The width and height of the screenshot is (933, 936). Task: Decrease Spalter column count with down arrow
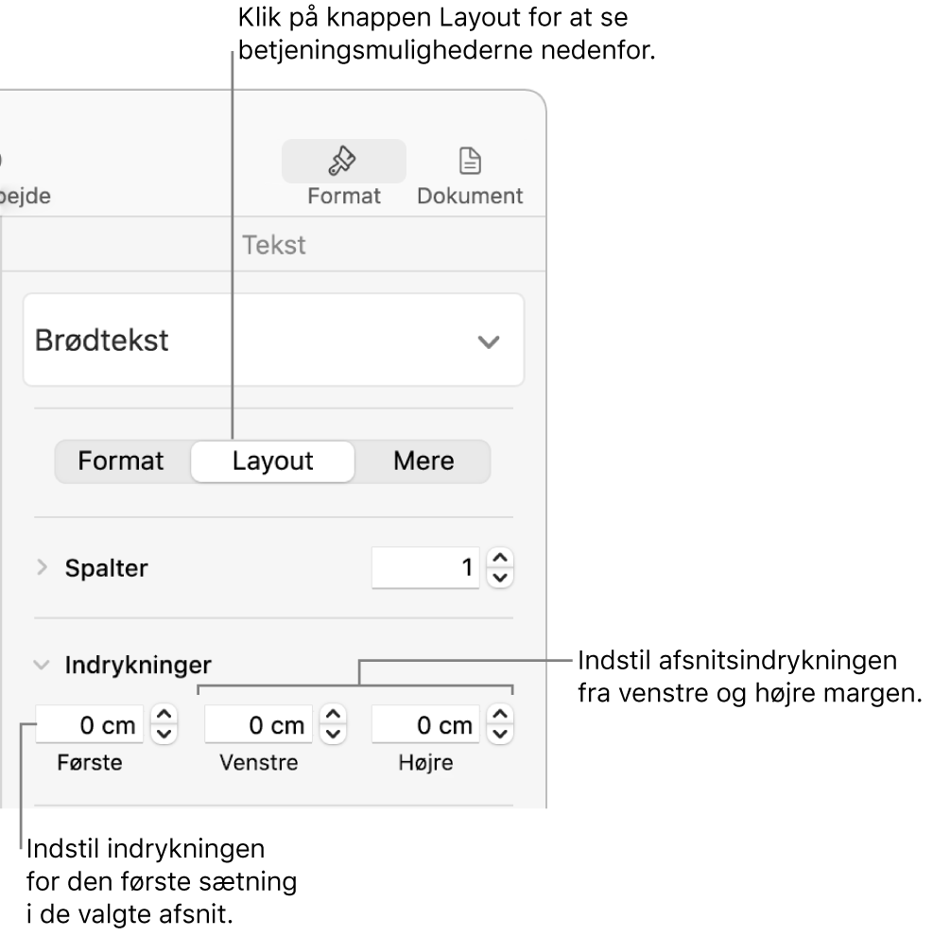point(500,578)
